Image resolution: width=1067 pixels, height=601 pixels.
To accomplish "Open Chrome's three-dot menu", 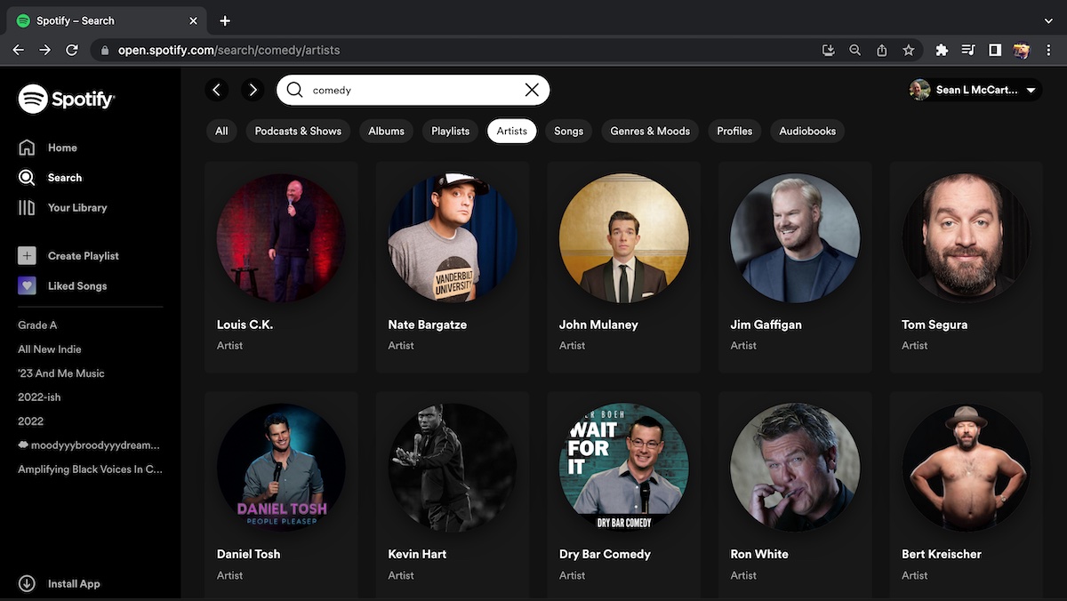I will point(1048,51).
